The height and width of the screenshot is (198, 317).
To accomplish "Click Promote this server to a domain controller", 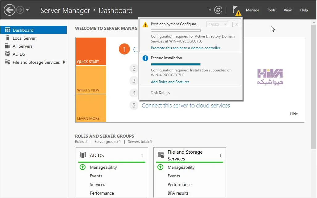I will 186,48.
